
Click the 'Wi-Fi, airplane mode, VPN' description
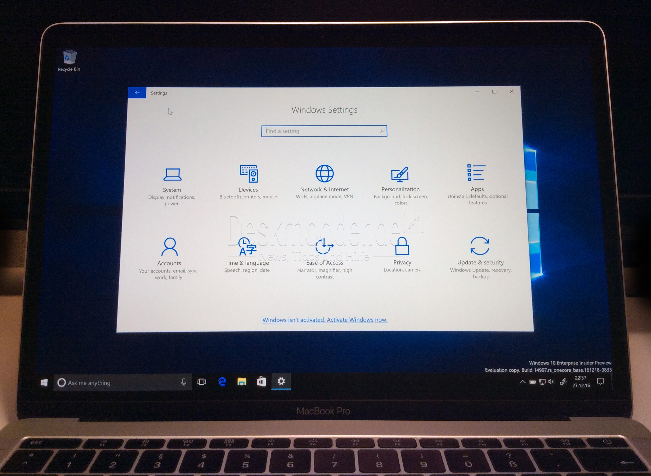pos(325,197)
